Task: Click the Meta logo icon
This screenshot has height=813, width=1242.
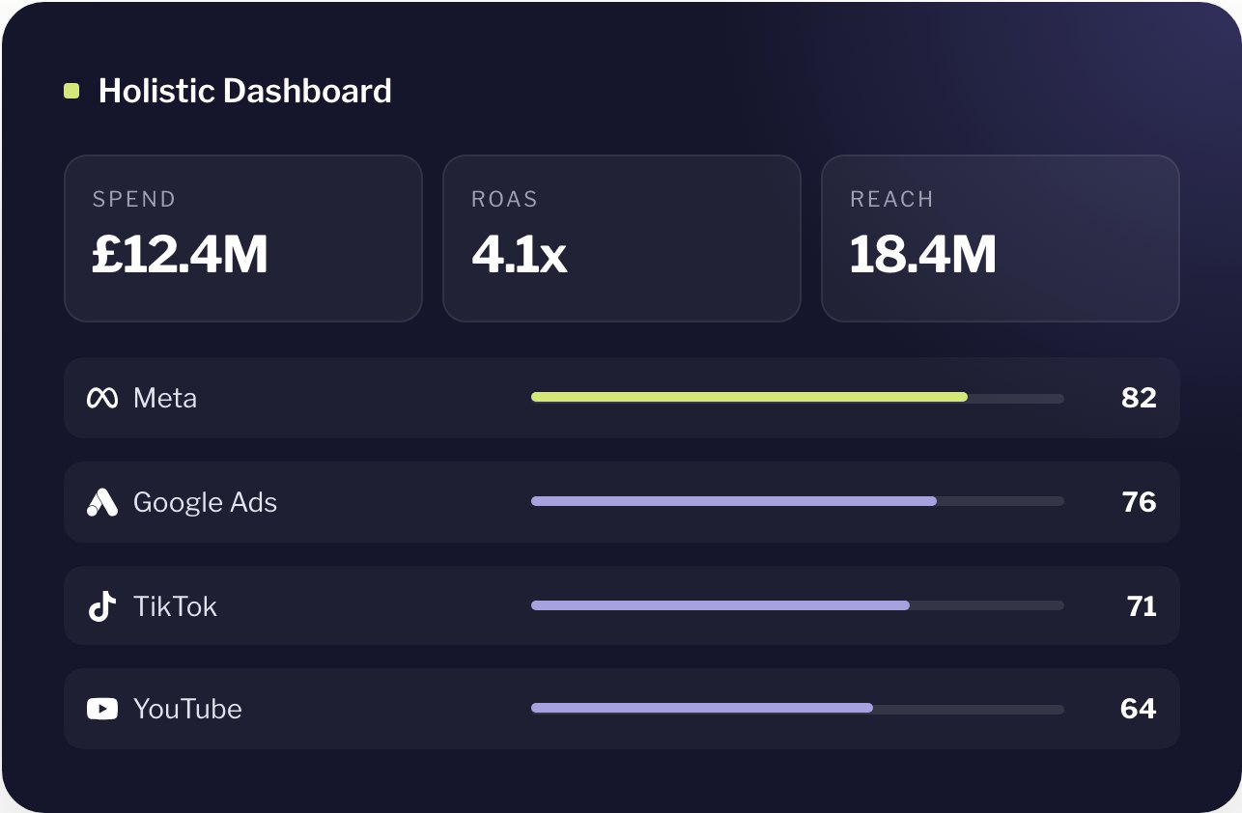Action: pos(102,398)
